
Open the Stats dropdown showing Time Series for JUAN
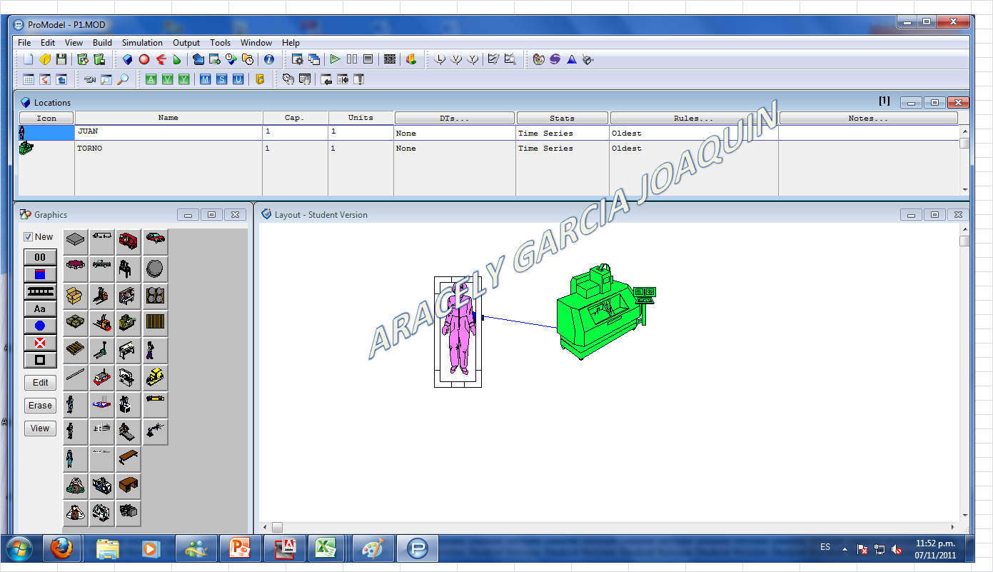562,133
